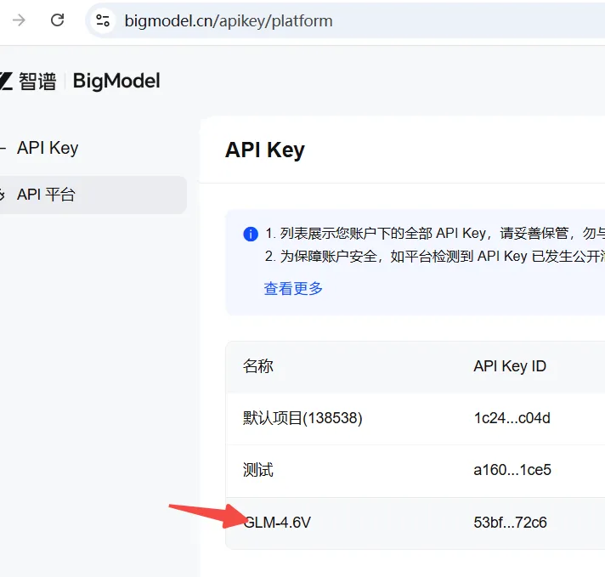Screen dimensions: 605x577
Task: Click key ID 1c24...c04d
Action: click(x=512, y=418)
